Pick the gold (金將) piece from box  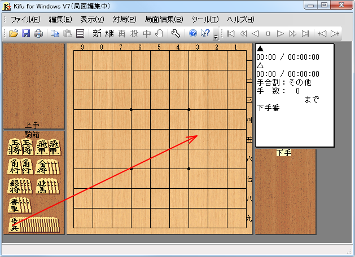click(x=47, y=167)
